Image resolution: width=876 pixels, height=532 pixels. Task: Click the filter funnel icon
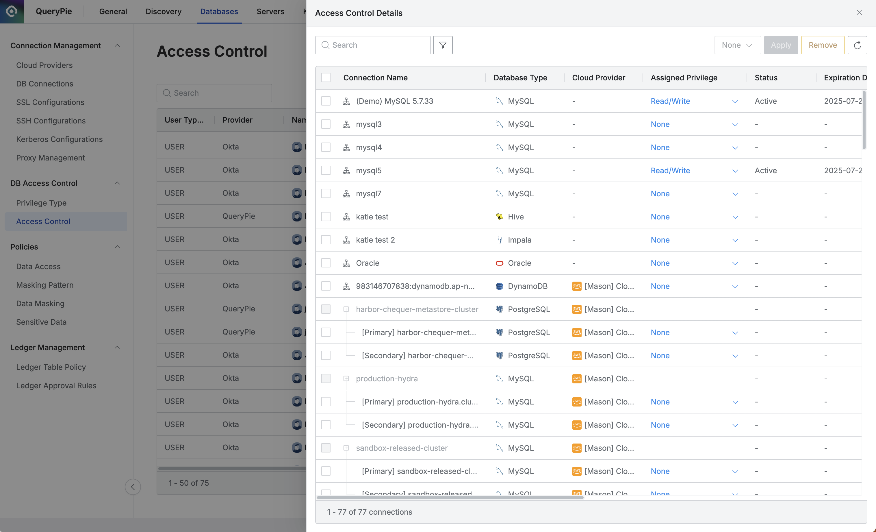click(x=443, y=45)
